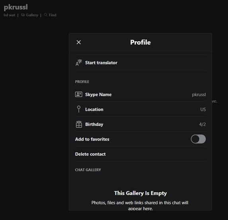The image size is (228, 220).
Task: Select Delete contact option
Action: [90, 154]
